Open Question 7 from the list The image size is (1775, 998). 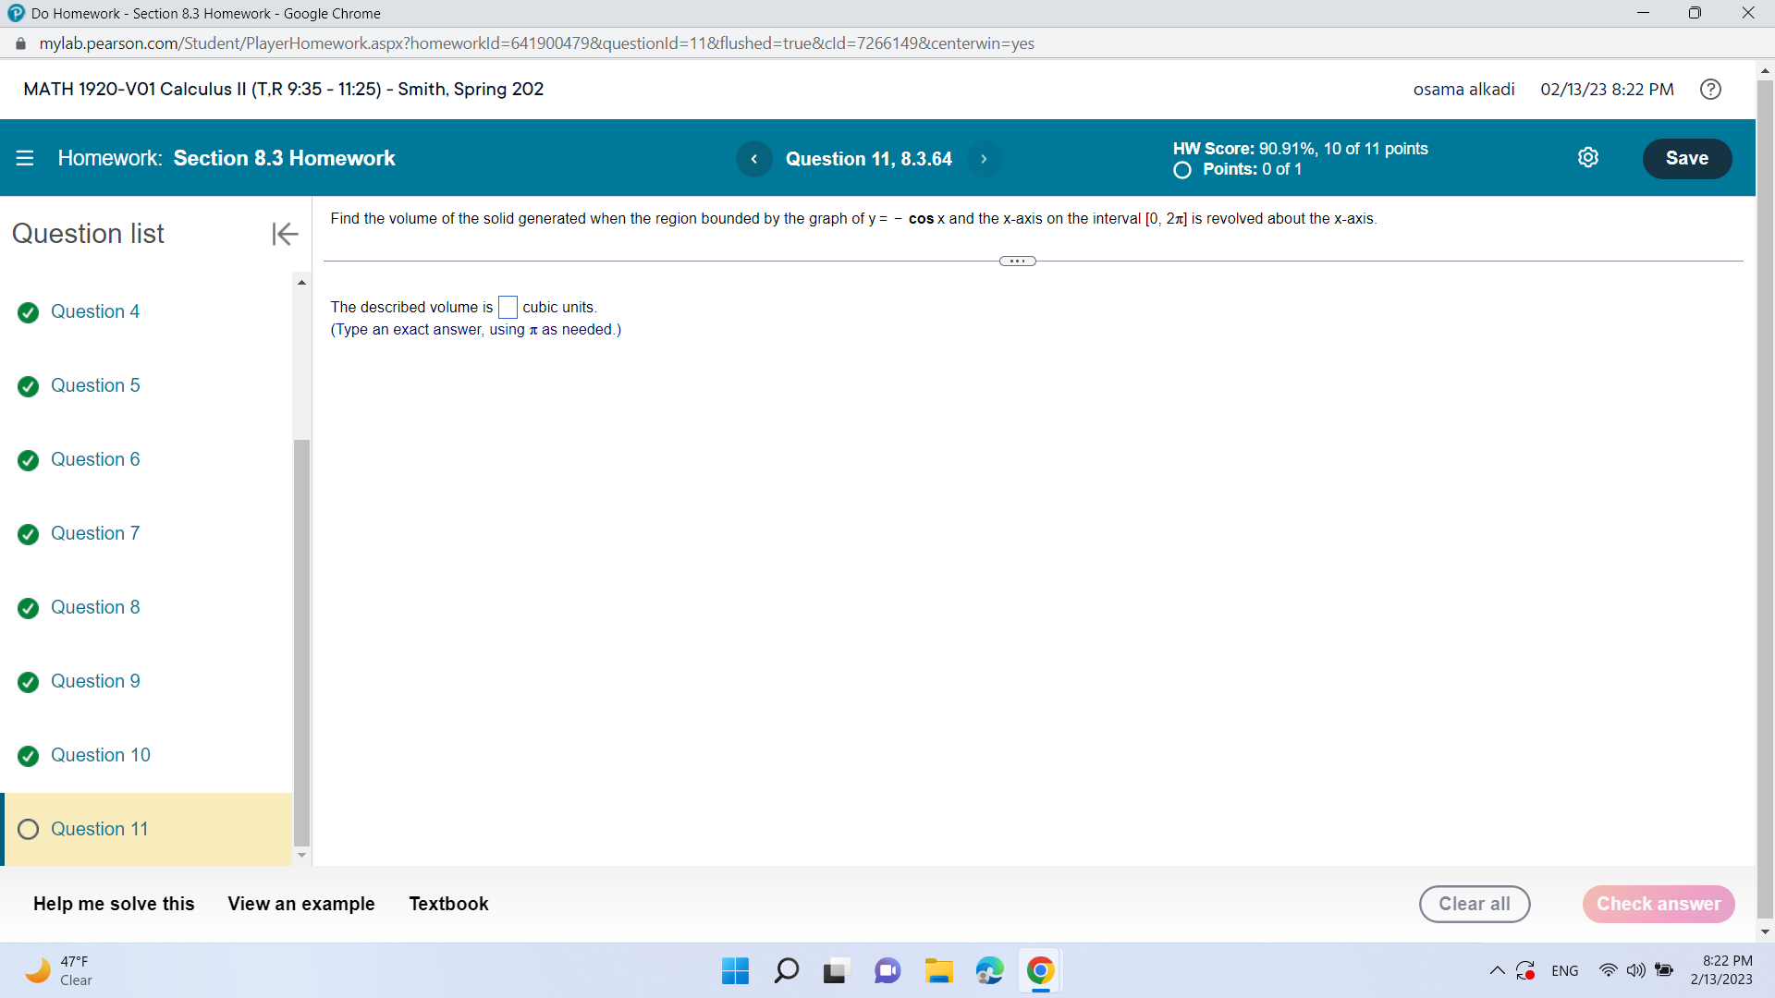[x=95, y=533]
